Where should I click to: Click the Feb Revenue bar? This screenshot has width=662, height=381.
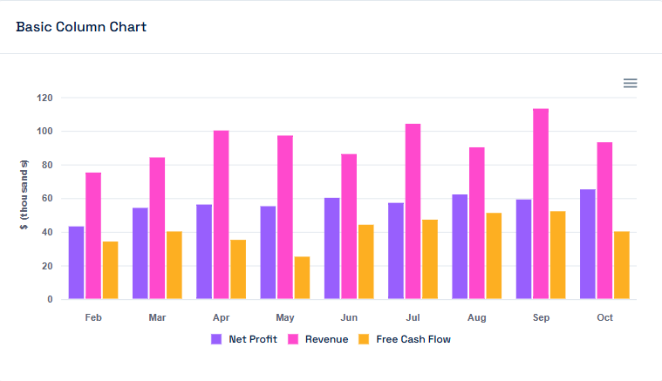(93, 236)
